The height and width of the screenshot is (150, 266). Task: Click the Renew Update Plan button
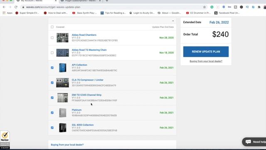(x=206, y=52)
